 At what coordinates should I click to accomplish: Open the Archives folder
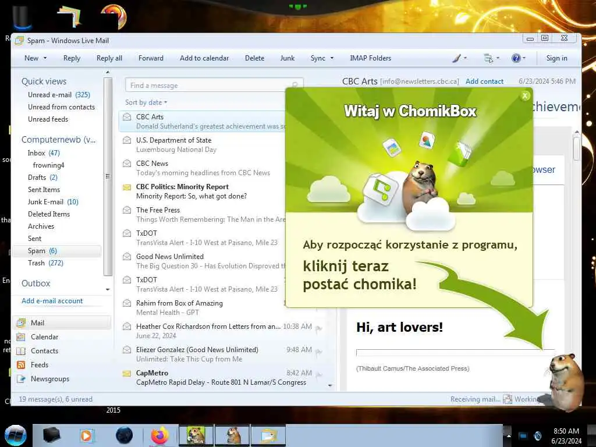pos(41,226)
